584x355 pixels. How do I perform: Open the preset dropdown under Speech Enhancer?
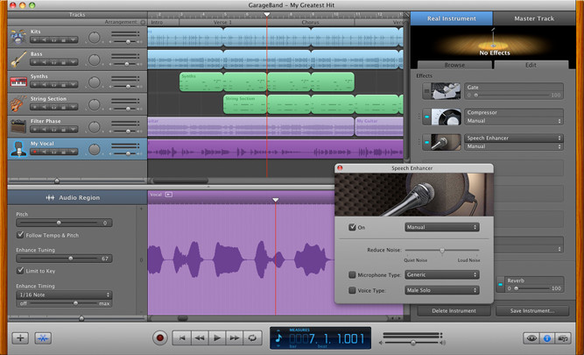[x=514, y=146]
